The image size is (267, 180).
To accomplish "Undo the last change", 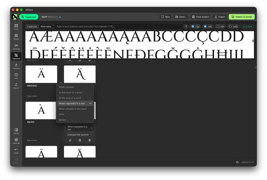I will point(16,151).
